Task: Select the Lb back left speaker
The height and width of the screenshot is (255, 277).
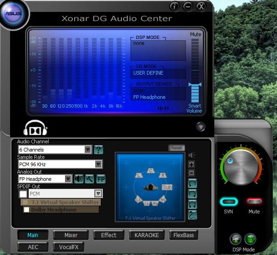Action: [146, 203]
